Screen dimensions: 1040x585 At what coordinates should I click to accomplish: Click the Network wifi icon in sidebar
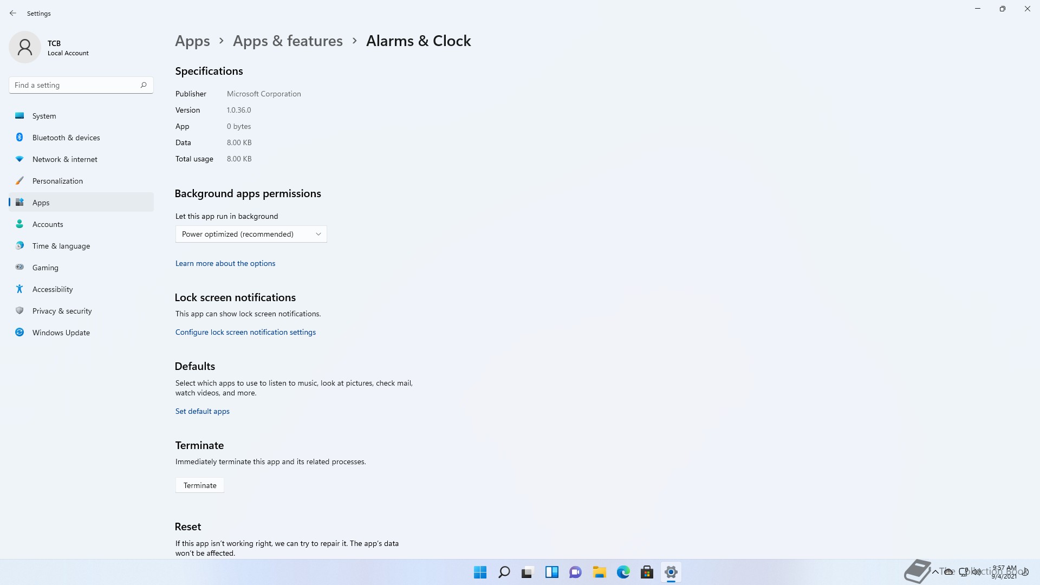(19, 159)
